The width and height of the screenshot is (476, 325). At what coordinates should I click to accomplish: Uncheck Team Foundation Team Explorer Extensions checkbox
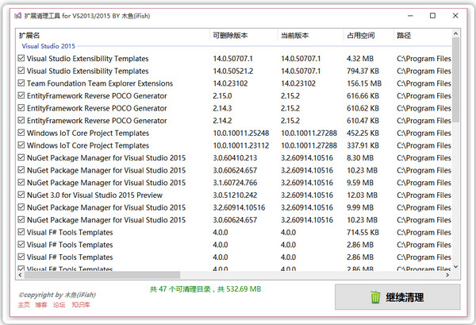(21, 83)
